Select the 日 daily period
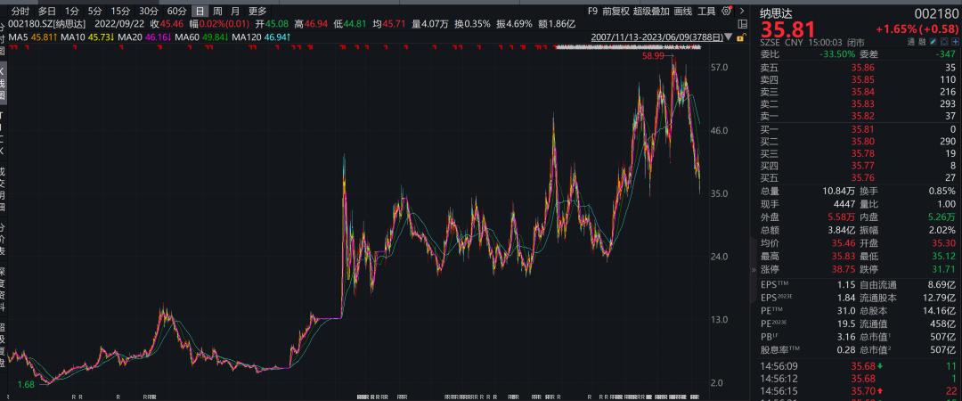 pyautogui.click(x=200, y=11)
